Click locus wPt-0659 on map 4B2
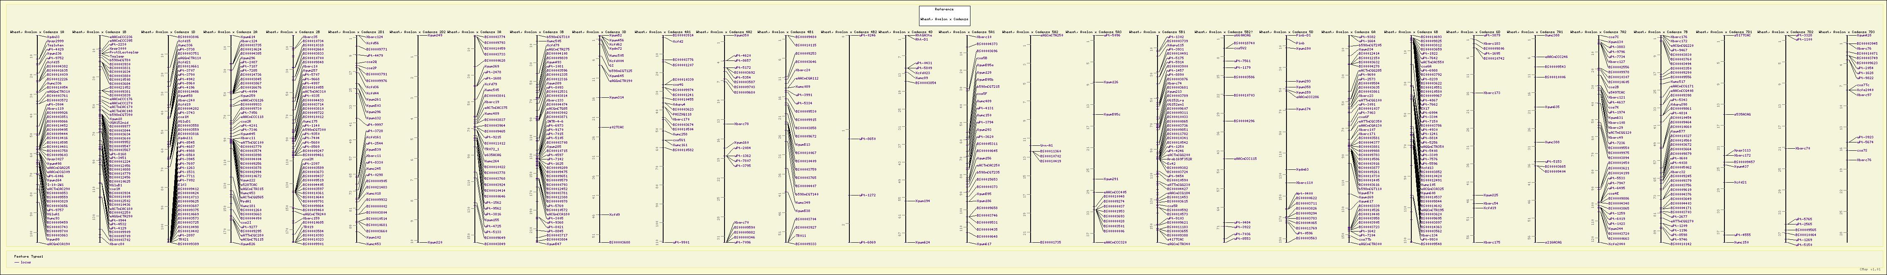1887x275 pixels. (867, 139)
